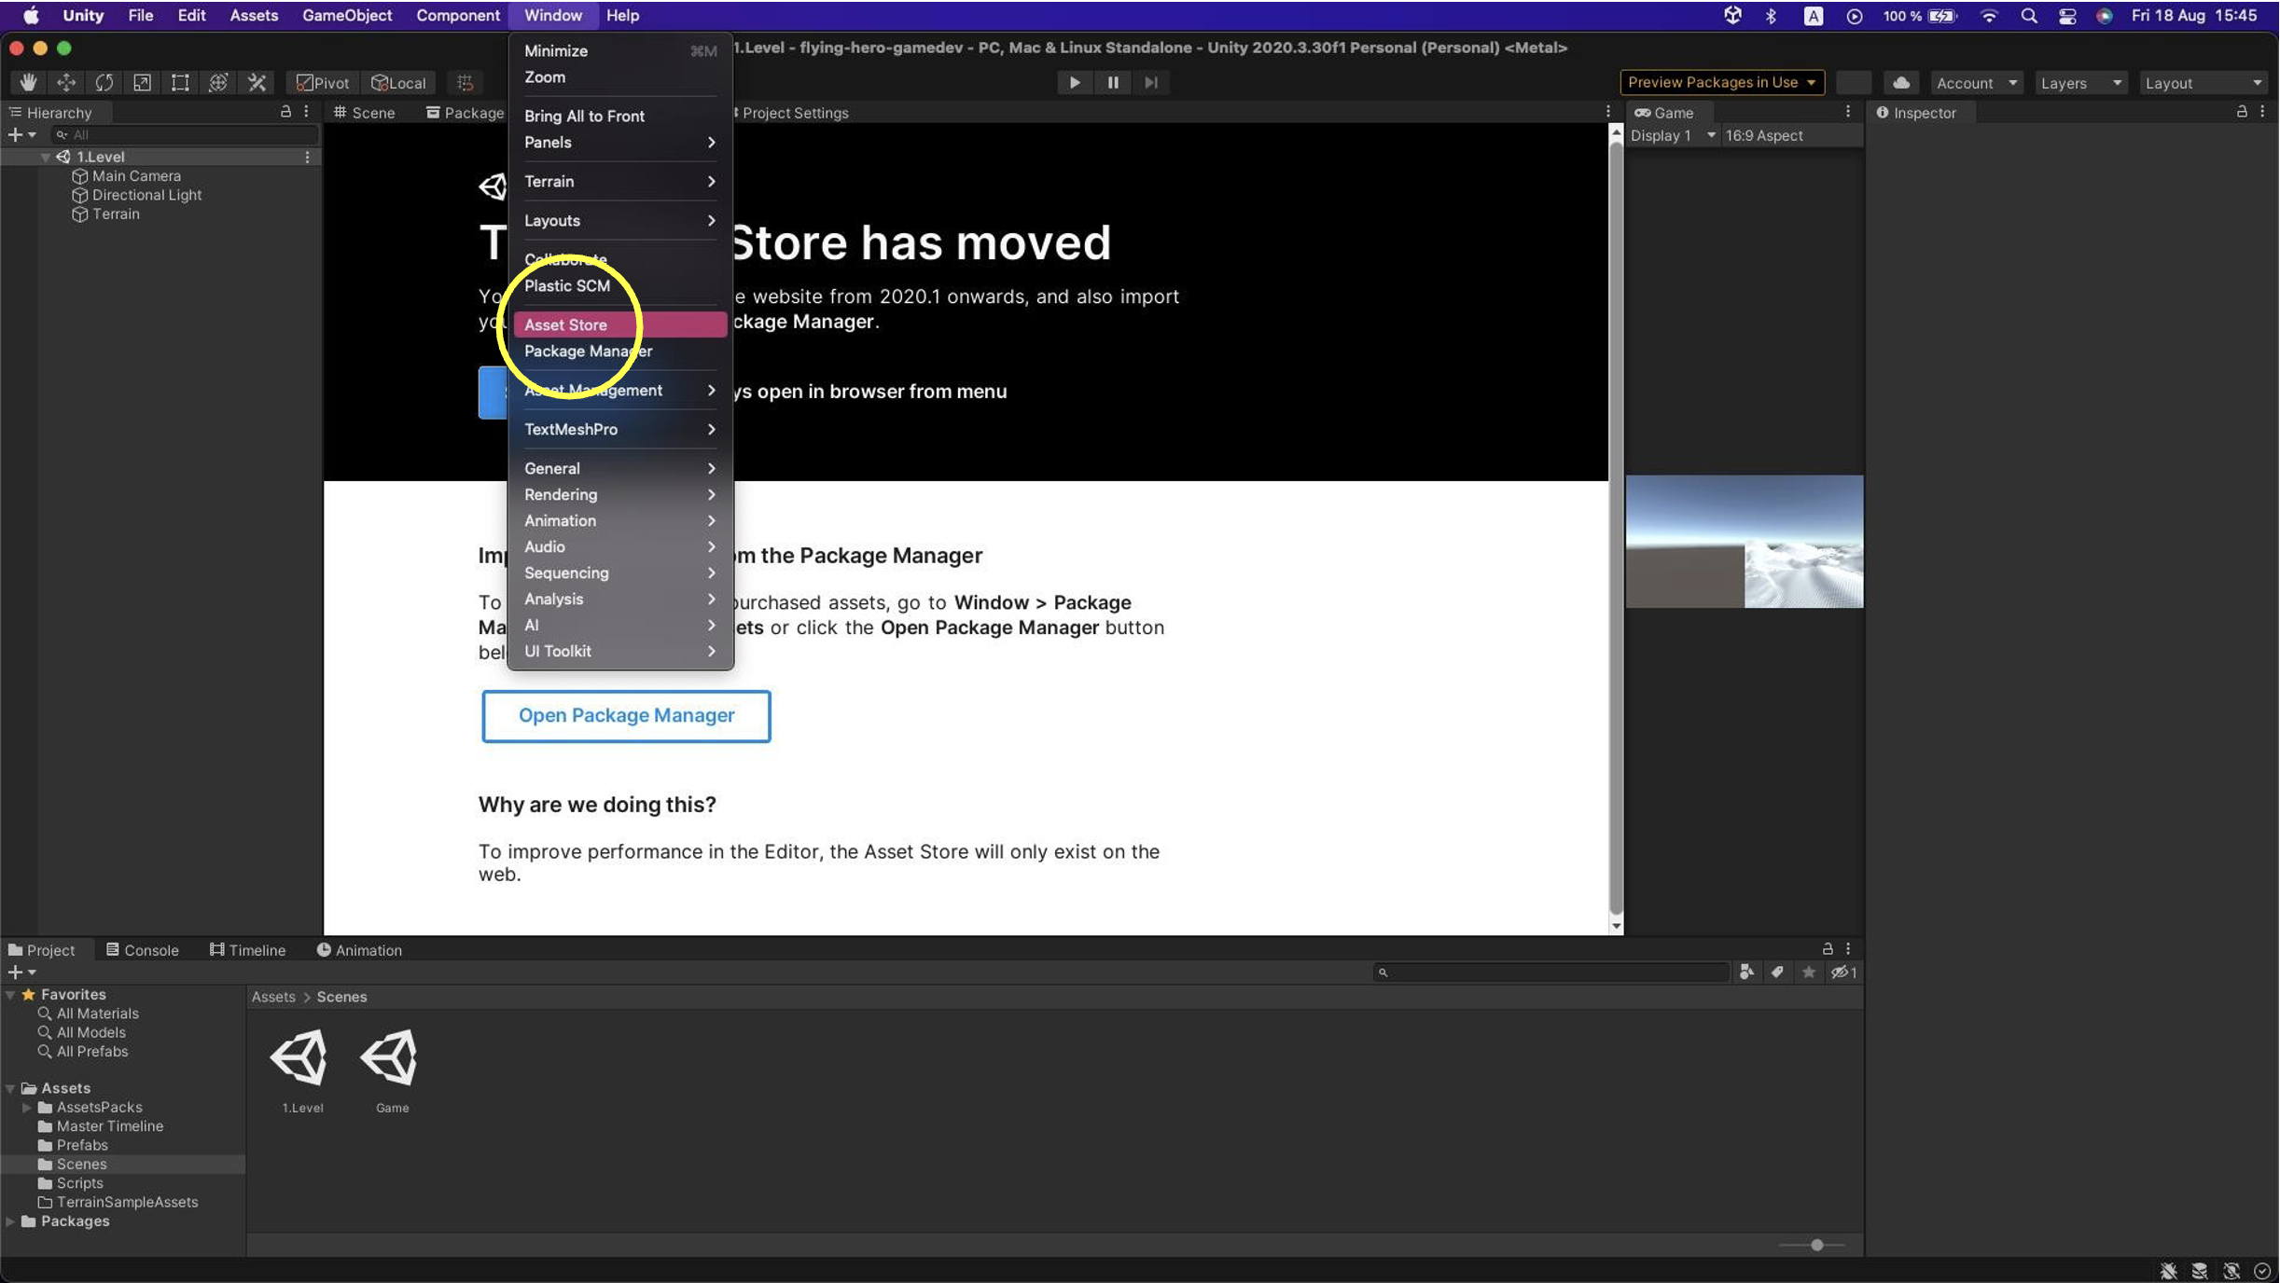Viewport: 2280px width, 1283px height.
Task: Switch to the Animation tab
Action: [359, 949]
